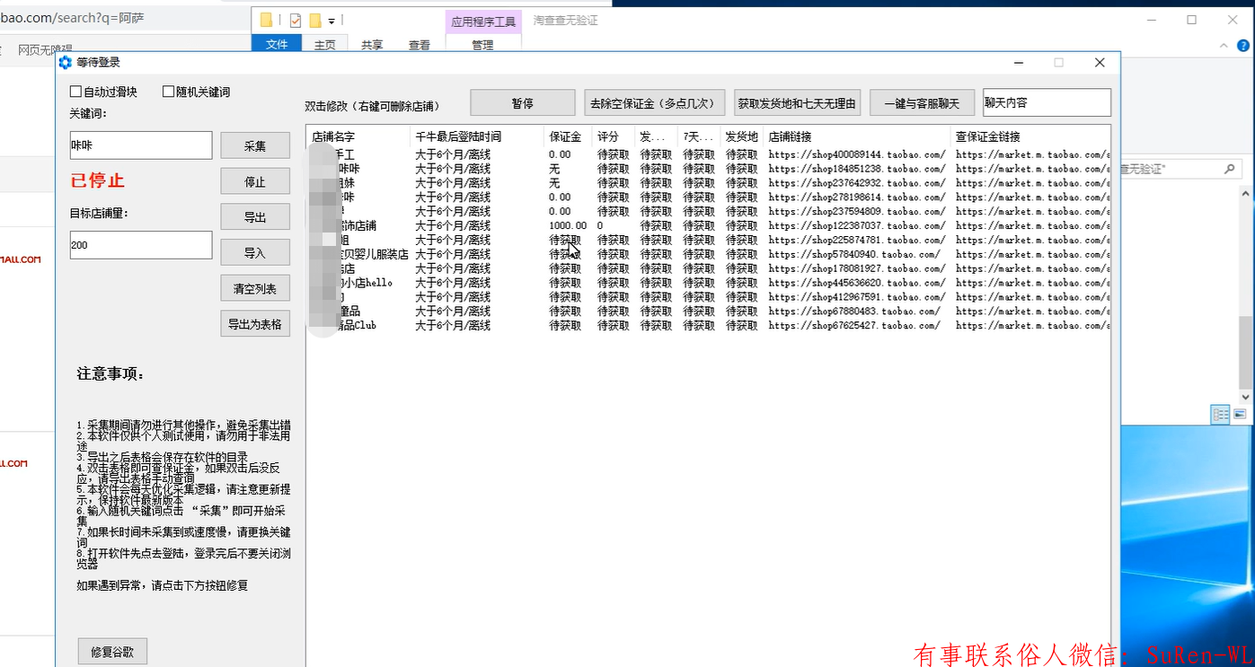Click the 一键与客服聊天 button
Viewport: 1255px width, 667px height.
922,103
